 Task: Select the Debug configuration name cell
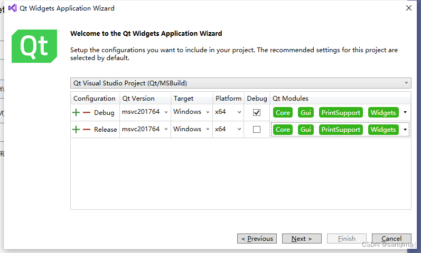[104, 113]
